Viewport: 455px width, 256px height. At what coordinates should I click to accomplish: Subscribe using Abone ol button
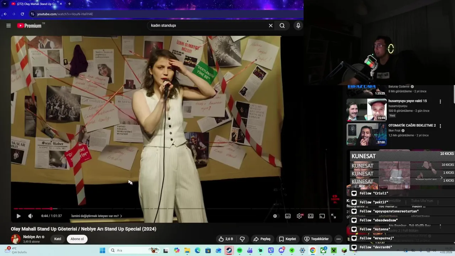pyautogui.click(x=77, y=239)
